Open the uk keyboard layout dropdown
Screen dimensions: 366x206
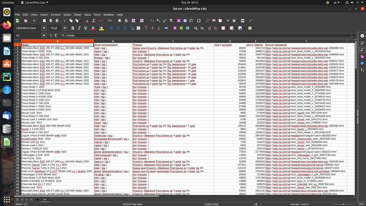click(336, 3)
